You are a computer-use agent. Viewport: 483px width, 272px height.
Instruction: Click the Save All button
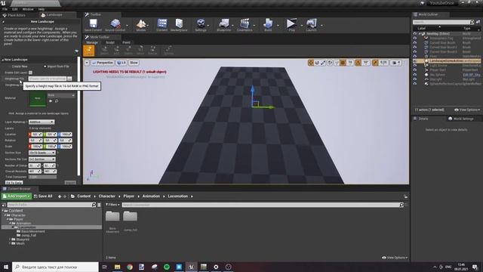point(43,196)
